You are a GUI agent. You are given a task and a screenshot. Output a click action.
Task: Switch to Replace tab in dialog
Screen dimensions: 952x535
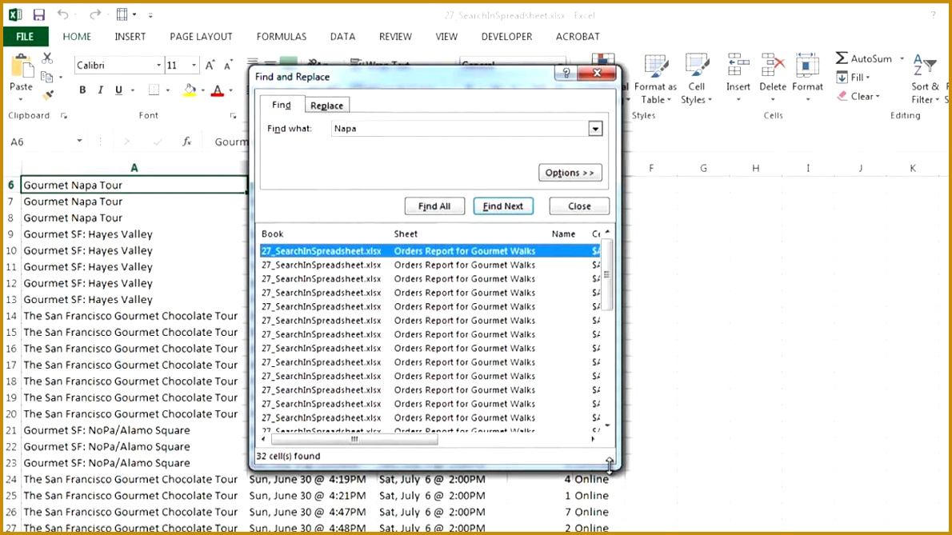pyautogui.click(x=326, y=105)
